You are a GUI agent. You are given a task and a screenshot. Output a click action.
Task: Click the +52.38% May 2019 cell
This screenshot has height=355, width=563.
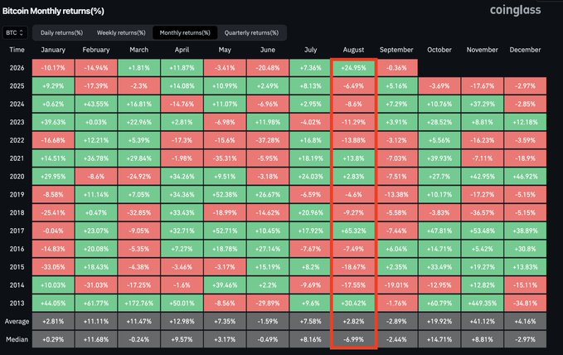point(225,194)
